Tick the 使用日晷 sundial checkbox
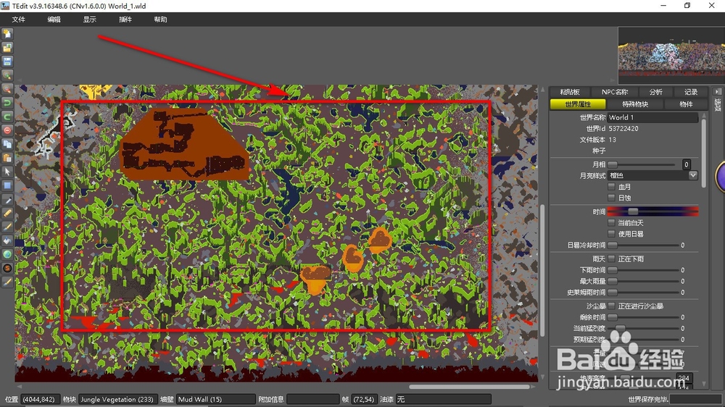Viewport: 725px width, 407px height. [612, 234]
